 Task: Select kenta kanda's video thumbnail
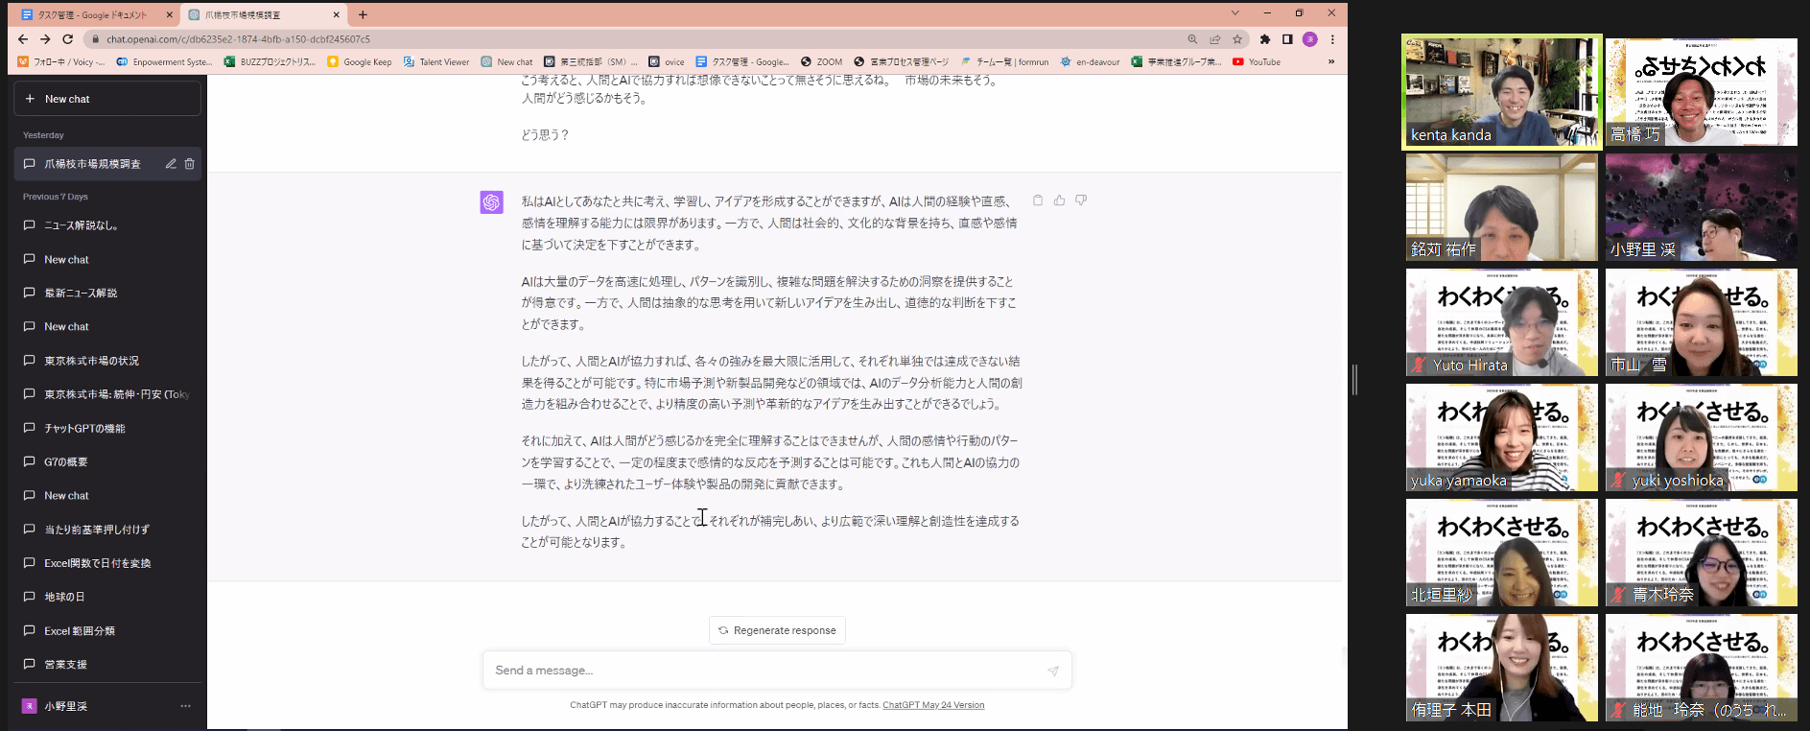[x=1501, y=92]
